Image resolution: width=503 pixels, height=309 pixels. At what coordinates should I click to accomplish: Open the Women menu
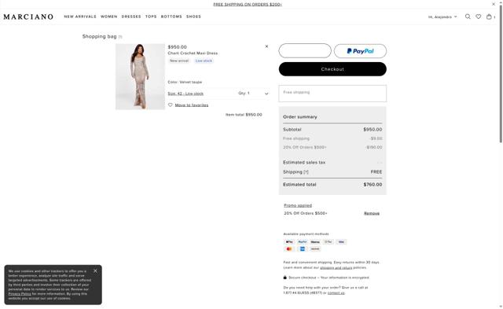coord(109,17)
